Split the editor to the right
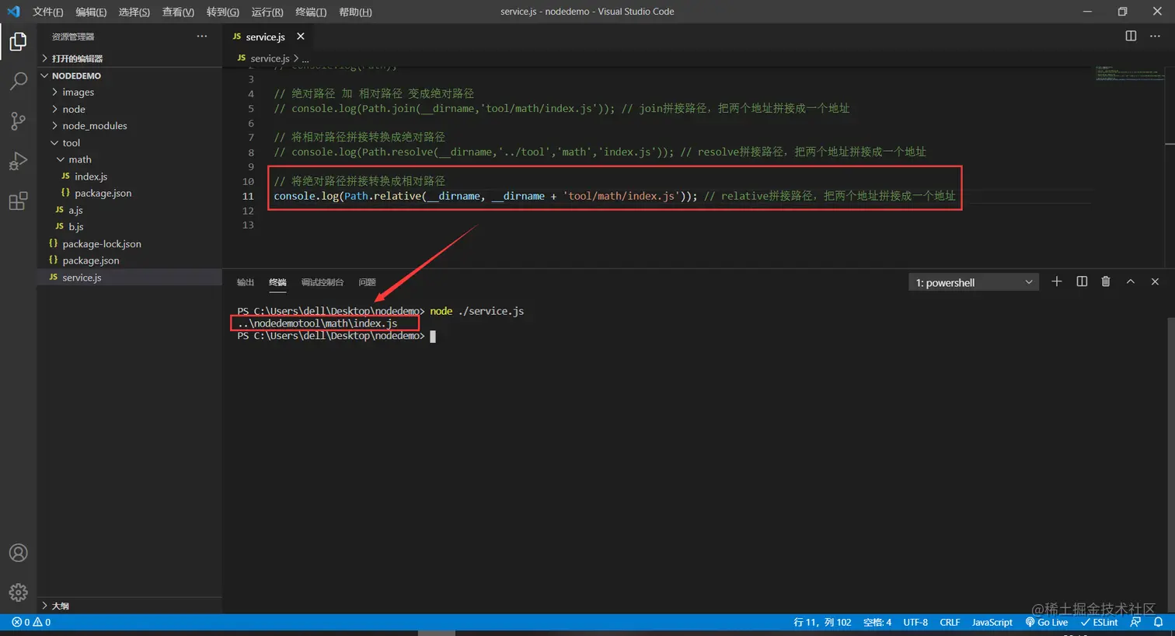The width and height of the screenshot is (1175, 636). coord(1131,36)
